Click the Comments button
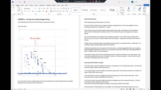The image size is (161, 90). 139,5
